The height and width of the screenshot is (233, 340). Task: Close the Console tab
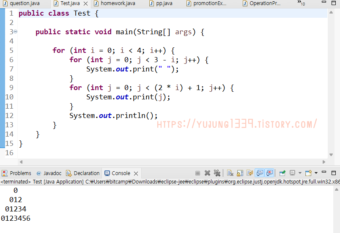click(136, 173)
